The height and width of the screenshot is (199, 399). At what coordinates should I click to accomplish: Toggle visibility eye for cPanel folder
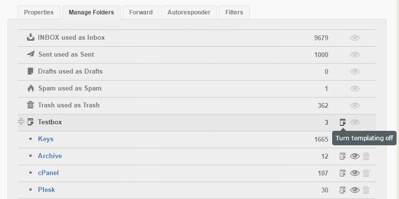point(355,173)
